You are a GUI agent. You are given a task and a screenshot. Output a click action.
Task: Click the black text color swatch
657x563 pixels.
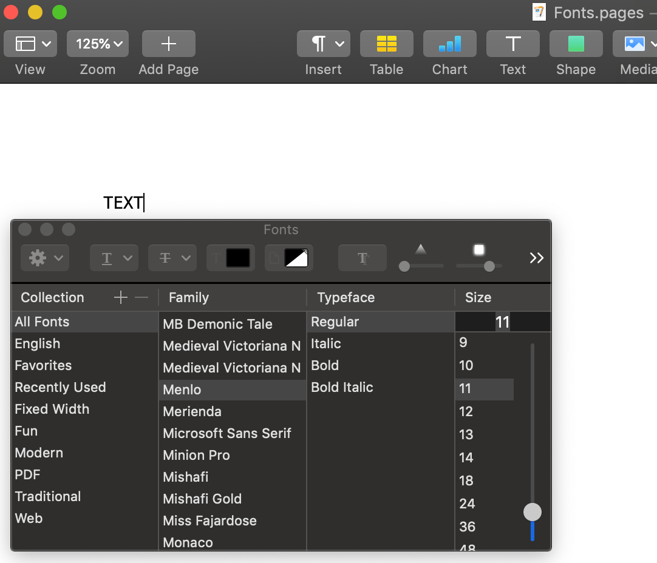click(237, 258)
